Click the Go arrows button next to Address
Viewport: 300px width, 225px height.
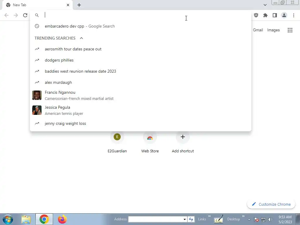[191, 219]
